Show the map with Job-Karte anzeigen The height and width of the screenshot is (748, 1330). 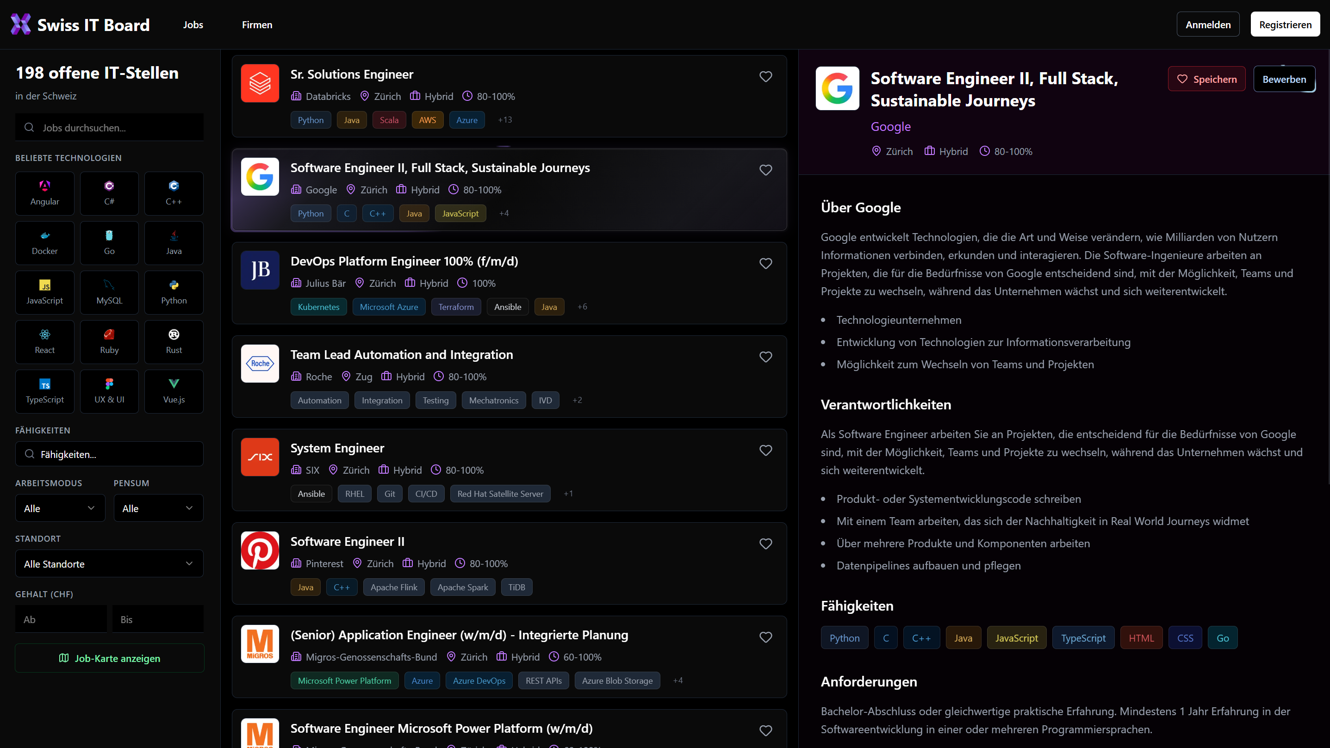(x=110, y=658)
